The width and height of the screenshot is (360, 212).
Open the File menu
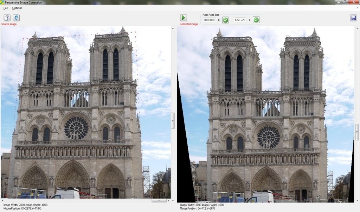pyautogui.click(x=5, y=7)
